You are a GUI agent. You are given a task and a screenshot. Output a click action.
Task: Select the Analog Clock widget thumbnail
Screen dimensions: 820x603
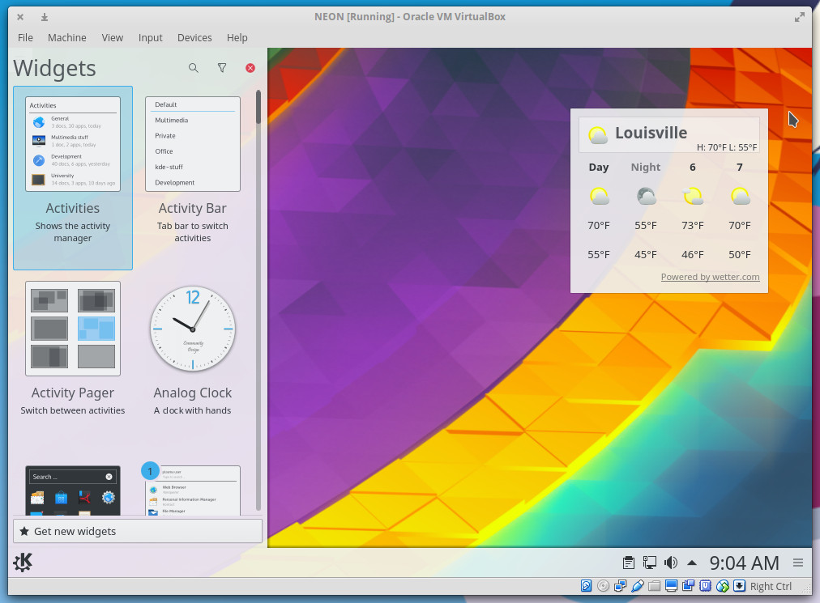click(193, 329)
